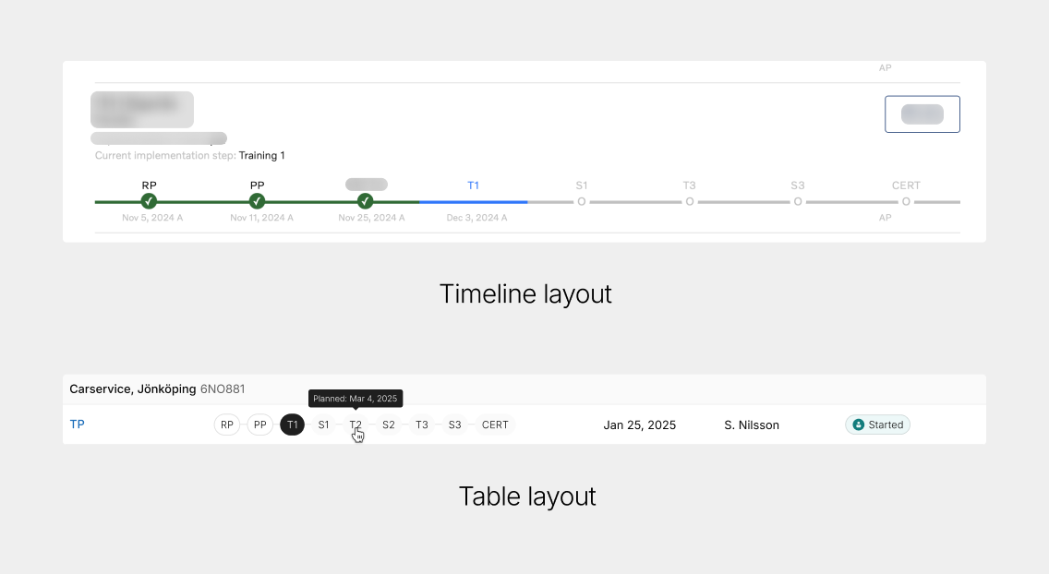The image size is (1049, 574).
Task: Click the Started status icon inside the badge
Action: coord(860,425)
